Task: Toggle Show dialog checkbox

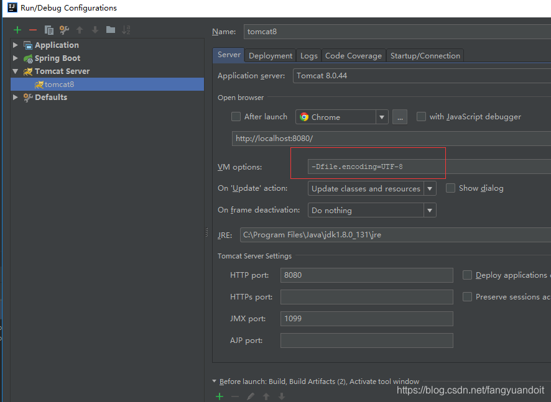Action: click(x=450, y=188)
